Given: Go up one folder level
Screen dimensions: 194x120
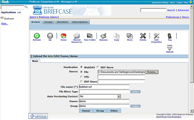Looking at the screenshot, I should 50,36.
